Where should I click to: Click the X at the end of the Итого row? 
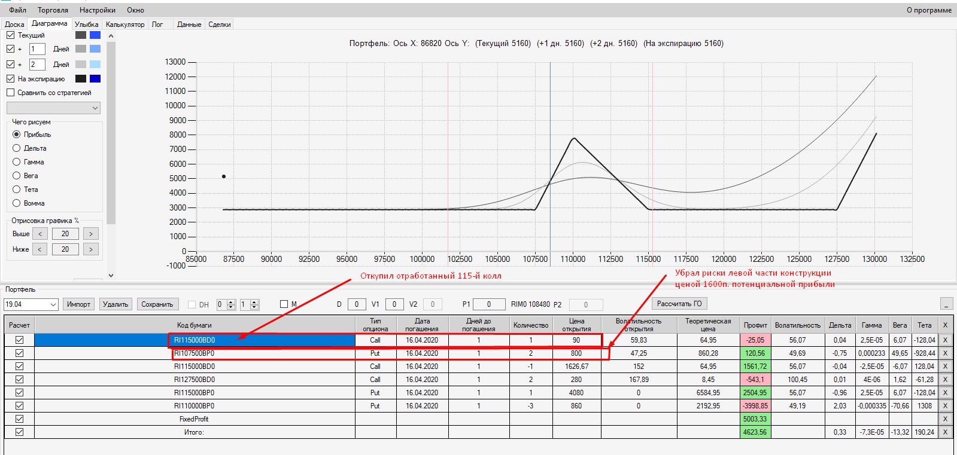(945, 432)
